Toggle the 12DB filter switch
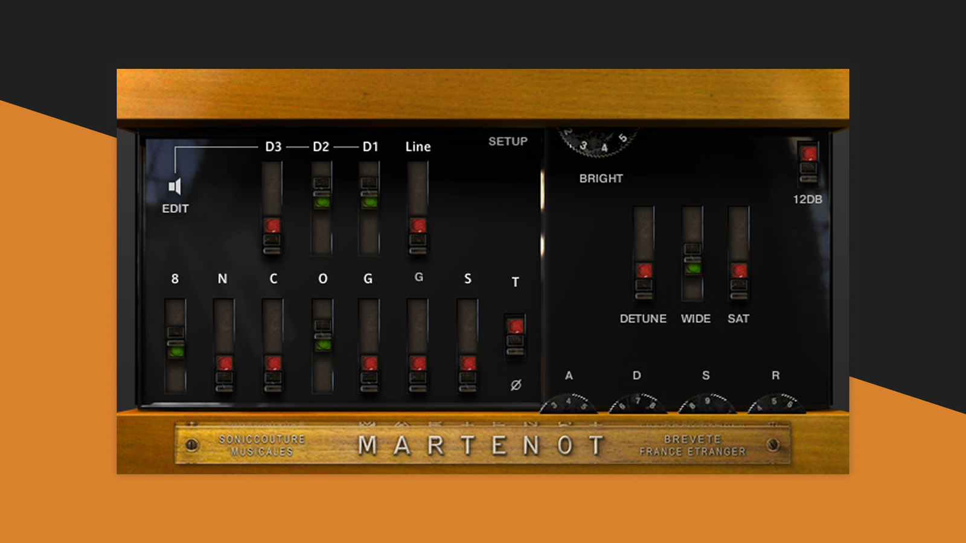Image resolution: width=966 pixels, height=543 pixels. click(x=808, y=163)
